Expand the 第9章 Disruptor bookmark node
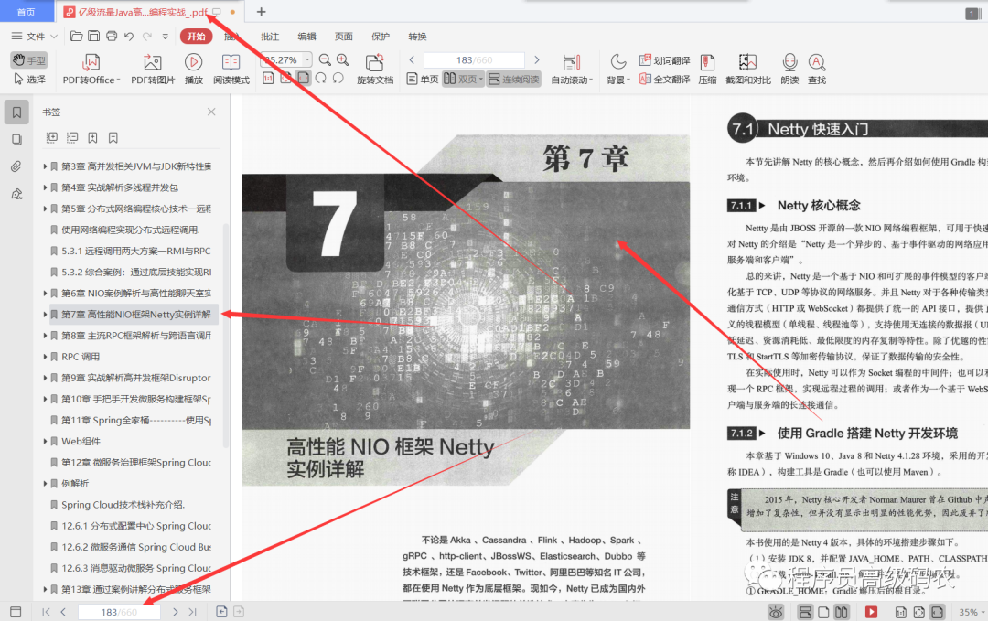 click(46, 378)
